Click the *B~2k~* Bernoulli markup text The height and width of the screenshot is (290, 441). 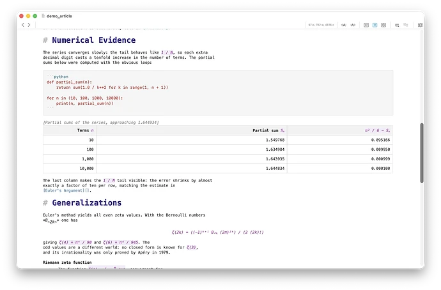(51, 221)
